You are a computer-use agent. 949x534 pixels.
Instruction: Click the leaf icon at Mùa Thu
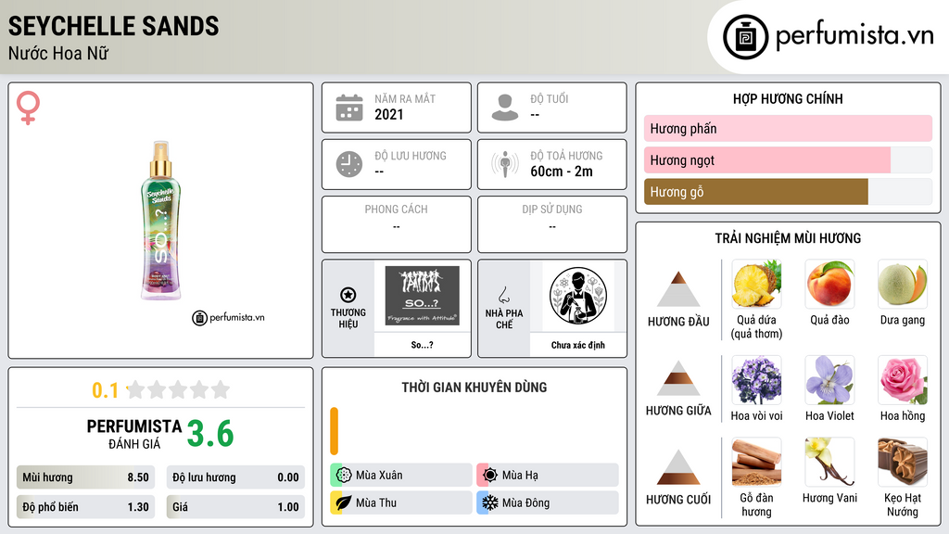click(344, 503)
